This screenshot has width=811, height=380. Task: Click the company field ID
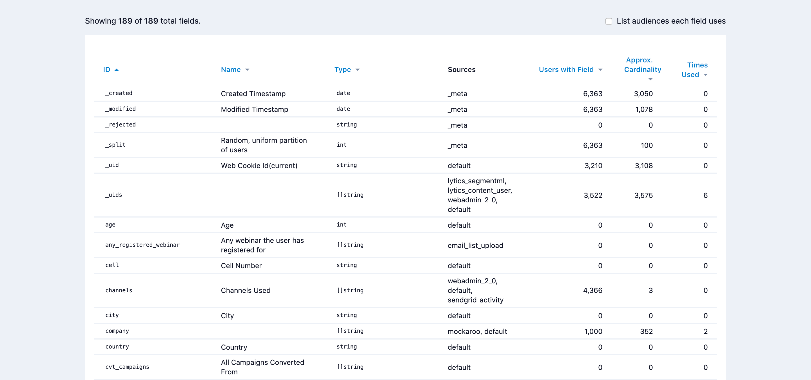click(117, 331)
